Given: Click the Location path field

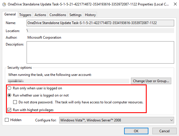Looking at the screenshot, I should 100,31.
